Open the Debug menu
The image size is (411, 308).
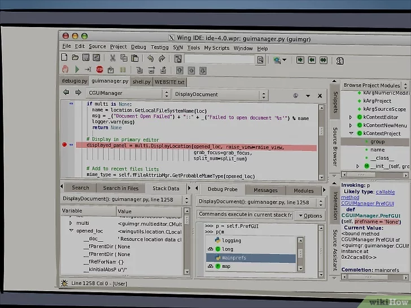pos(138,47)
